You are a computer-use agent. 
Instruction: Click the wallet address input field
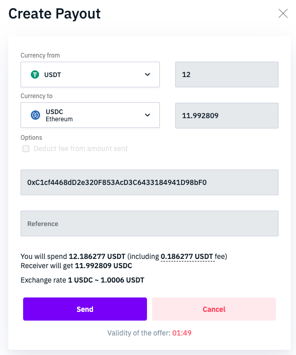[x=150, y=182]
